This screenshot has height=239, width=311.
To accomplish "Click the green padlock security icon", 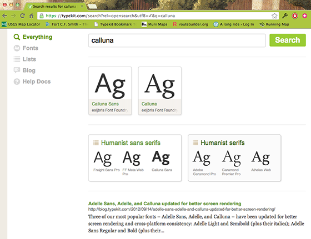I will 42,16.
